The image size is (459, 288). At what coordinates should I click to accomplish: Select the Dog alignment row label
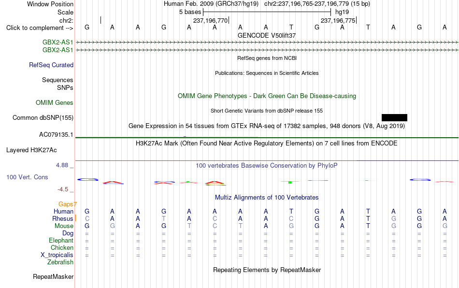(68, 233)
